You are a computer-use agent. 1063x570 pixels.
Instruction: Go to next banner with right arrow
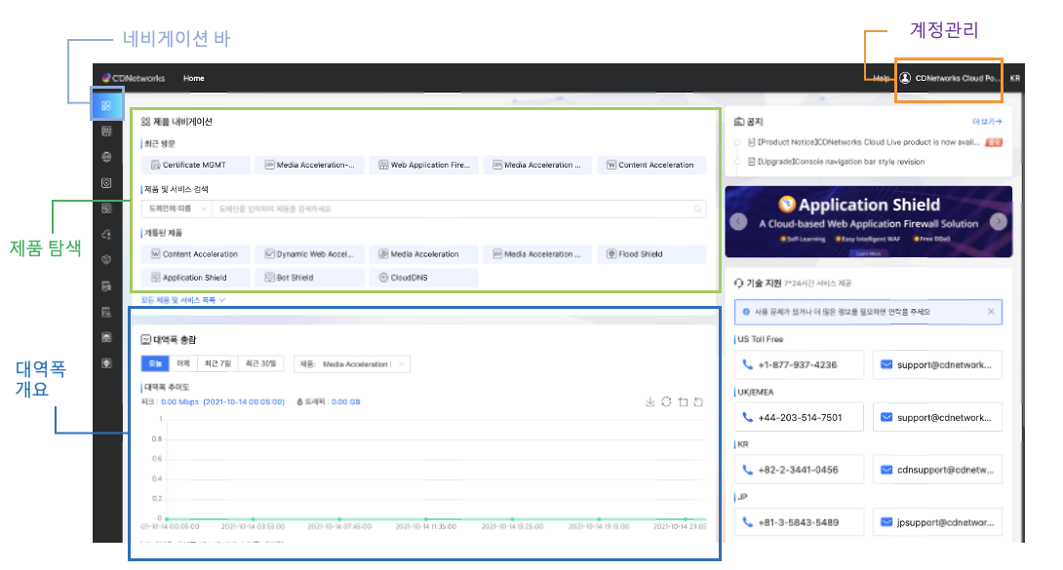[998, 221]
